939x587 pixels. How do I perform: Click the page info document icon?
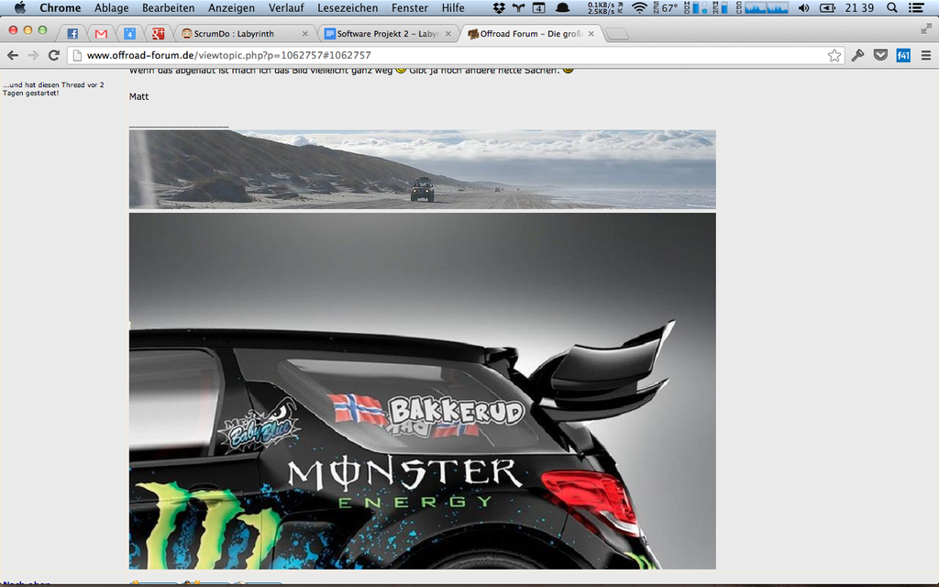(x=77, y=55)
